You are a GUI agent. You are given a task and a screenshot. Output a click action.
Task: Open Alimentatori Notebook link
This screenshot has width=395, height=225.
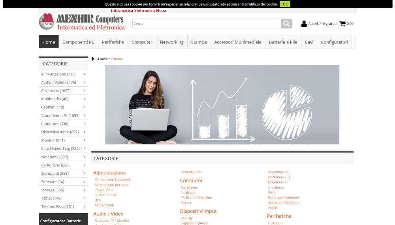113,180
